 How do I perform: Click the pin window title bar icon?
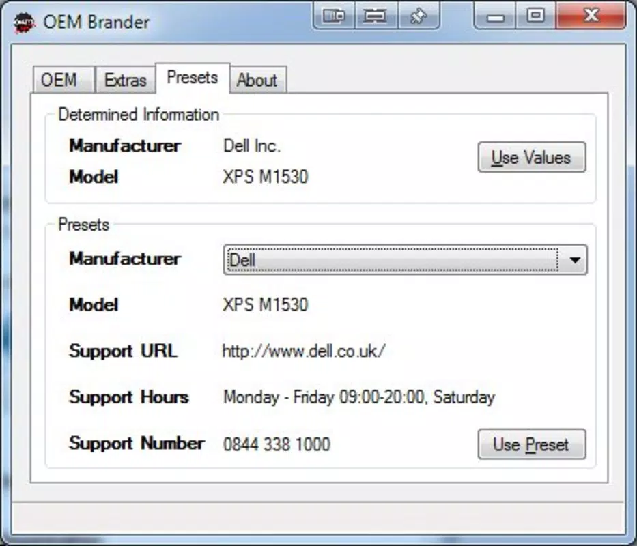tap(419, 16)
